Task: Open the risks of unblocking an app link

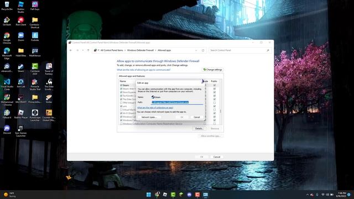Action: tap(155, 108)
